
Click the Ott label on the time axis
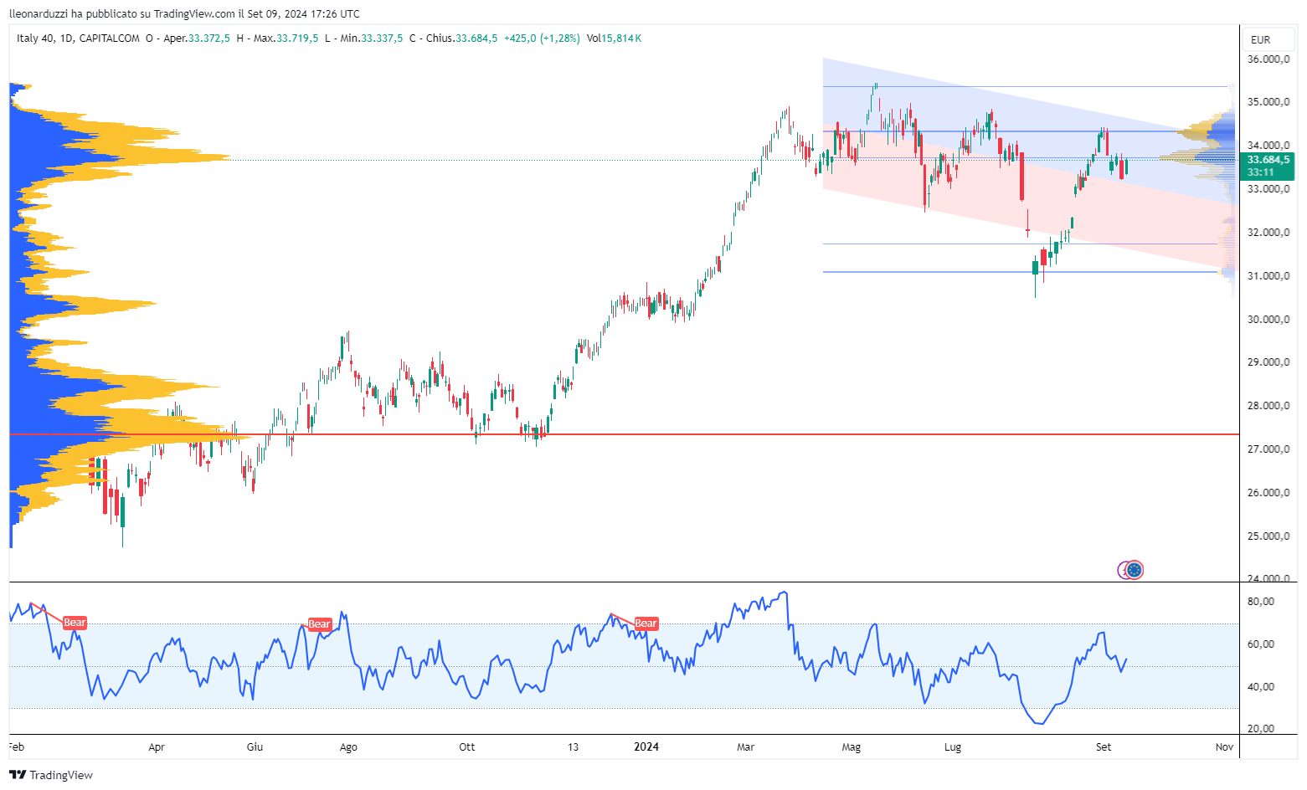[467, 747]
